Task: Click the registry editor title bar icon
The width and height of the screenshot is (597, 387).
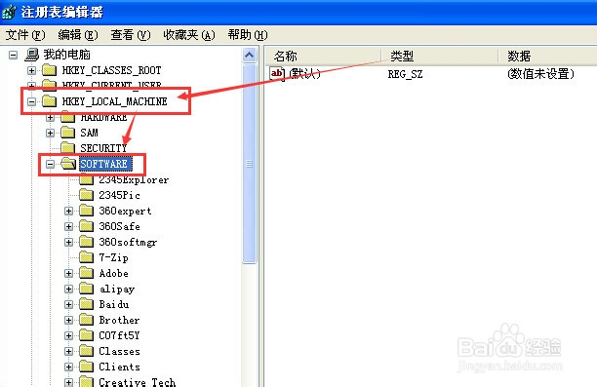Action: click(9, 12)
